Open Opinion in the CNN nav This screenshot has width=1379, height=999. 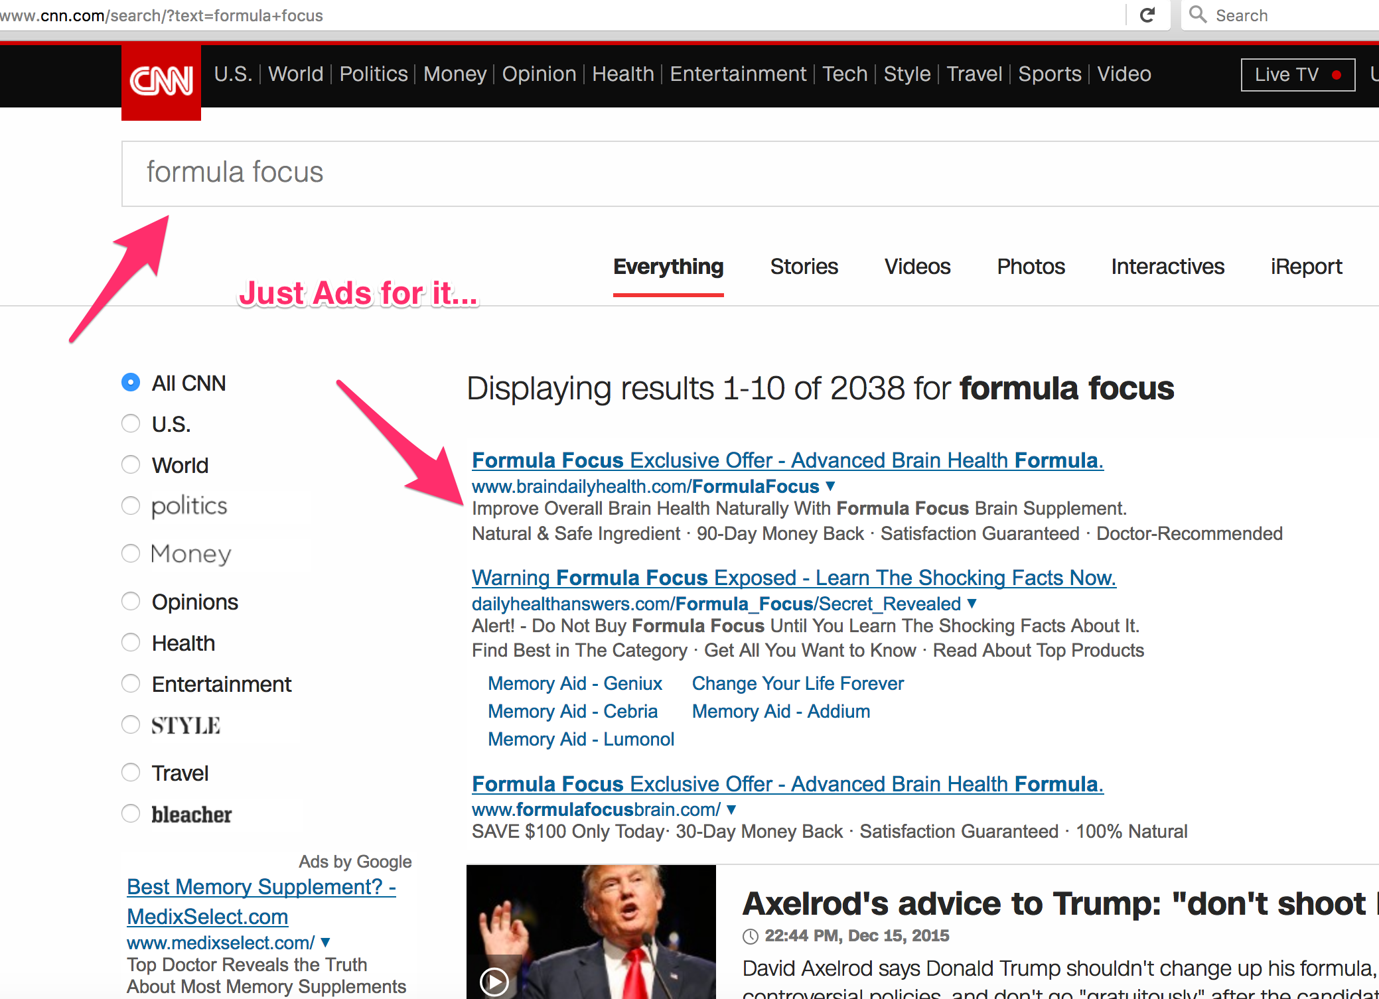pyautogui.click(x=539, y=74)
